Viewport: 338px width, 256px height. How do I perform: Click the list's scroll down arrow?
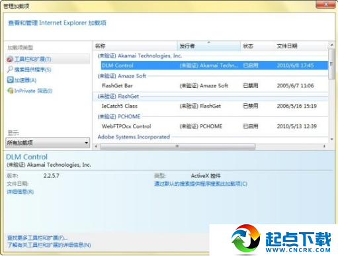pos(332,140)
